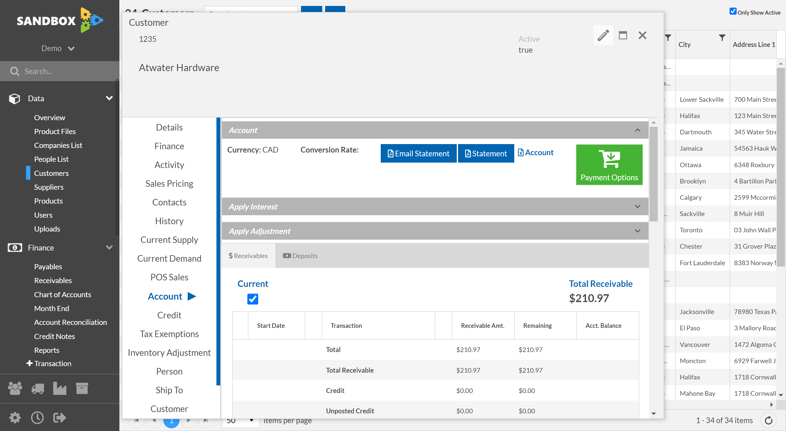The width and height of the screenshot is (786, 431).
Task: Select the Fort Lauderdale city cell
Action: point(702,263)
